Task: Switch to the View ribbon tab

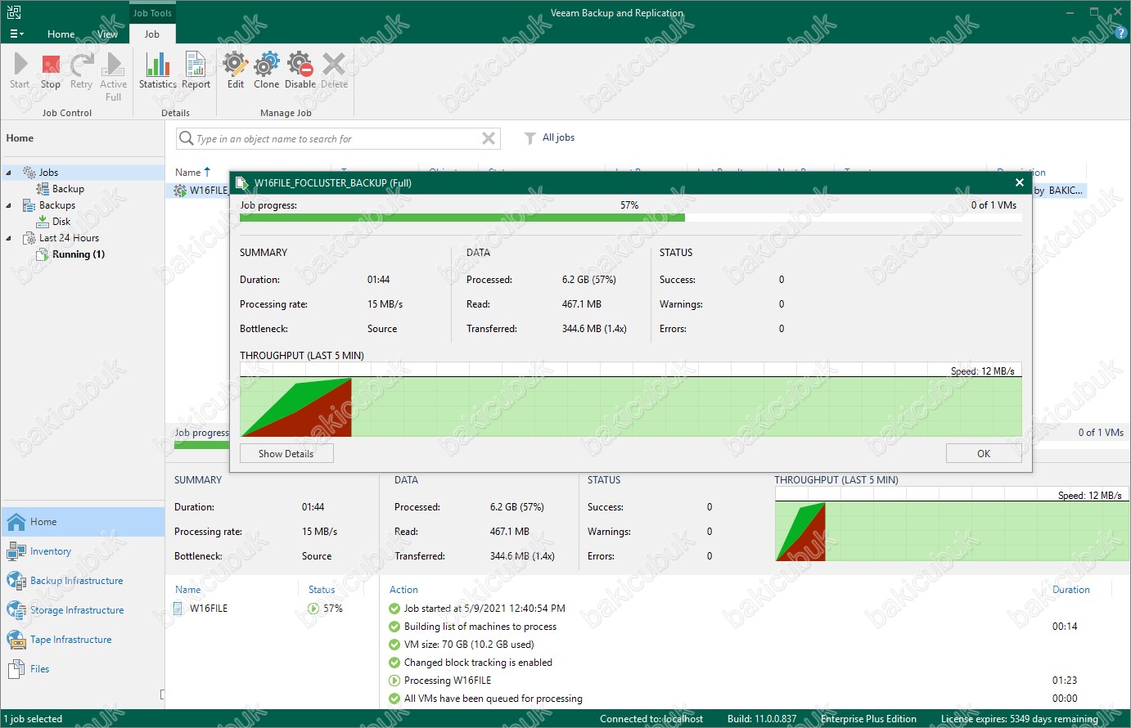Action: tap(107, 34)
